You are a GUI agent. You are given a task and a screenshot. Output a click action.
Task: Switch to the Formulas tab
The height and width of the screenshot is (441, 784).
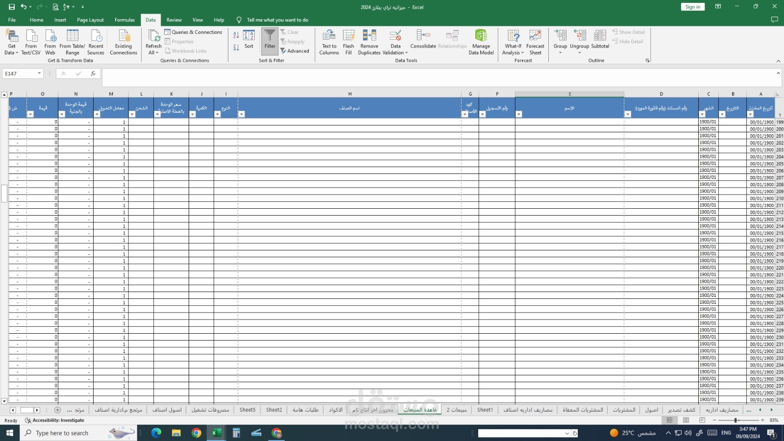124,20
